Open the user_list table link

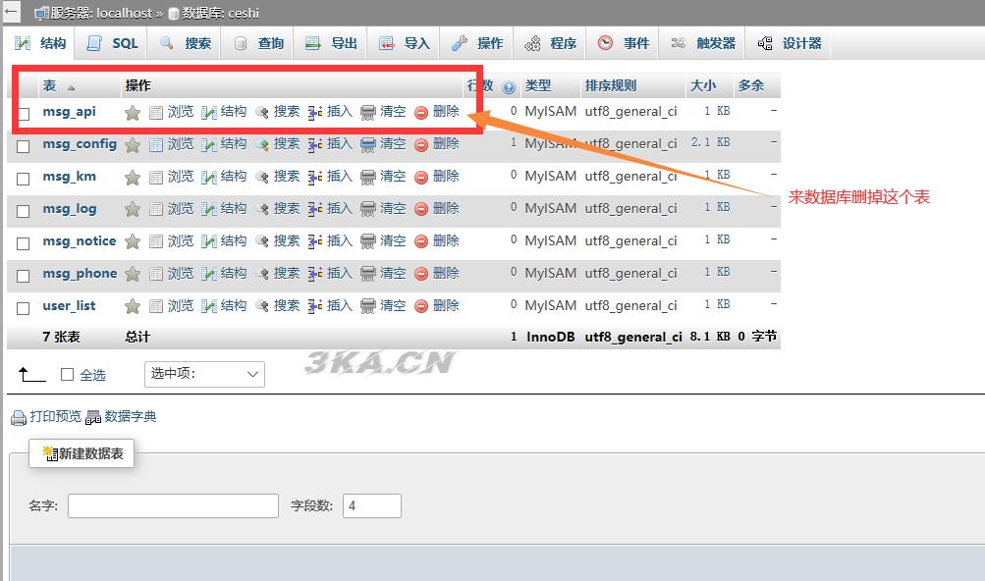point(69,306)
